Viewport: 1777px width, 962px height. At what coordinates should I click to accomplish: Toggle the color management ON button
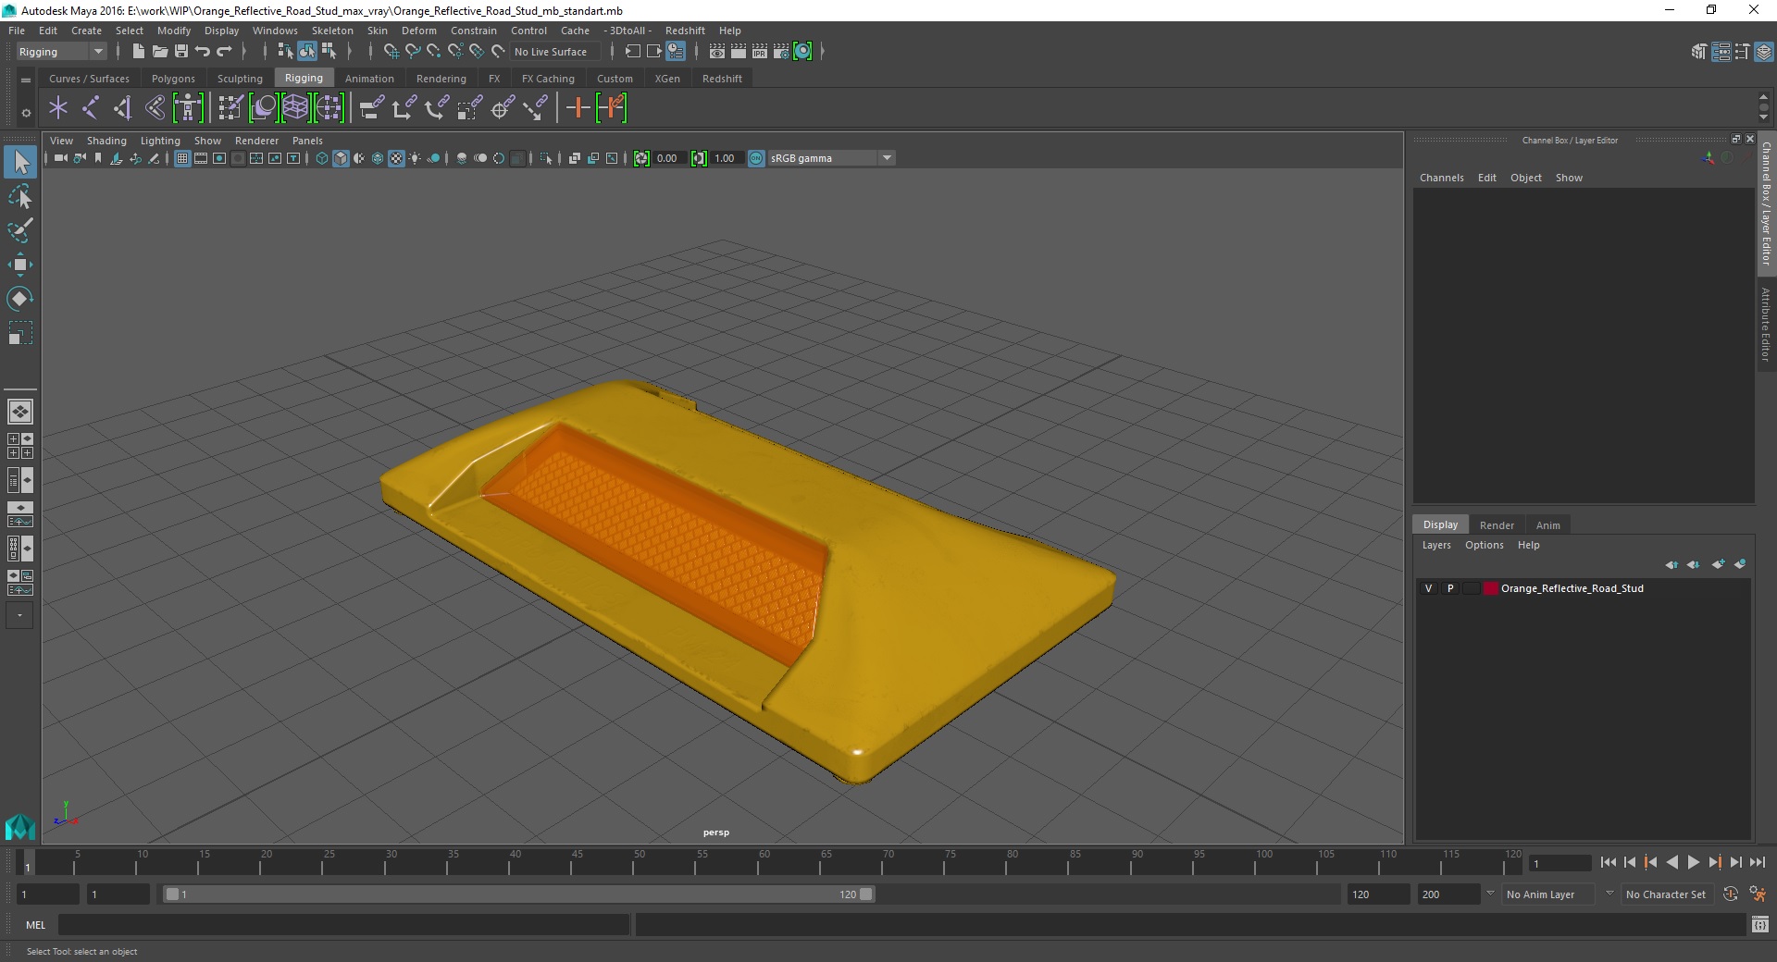pyautogui.click(x=756, y=158)
